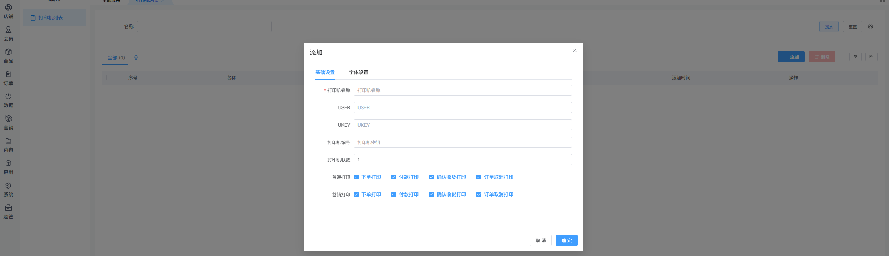Click the 确定 confirm button
The height and width of the screenshot is (256, 889).
pos(567,240)
